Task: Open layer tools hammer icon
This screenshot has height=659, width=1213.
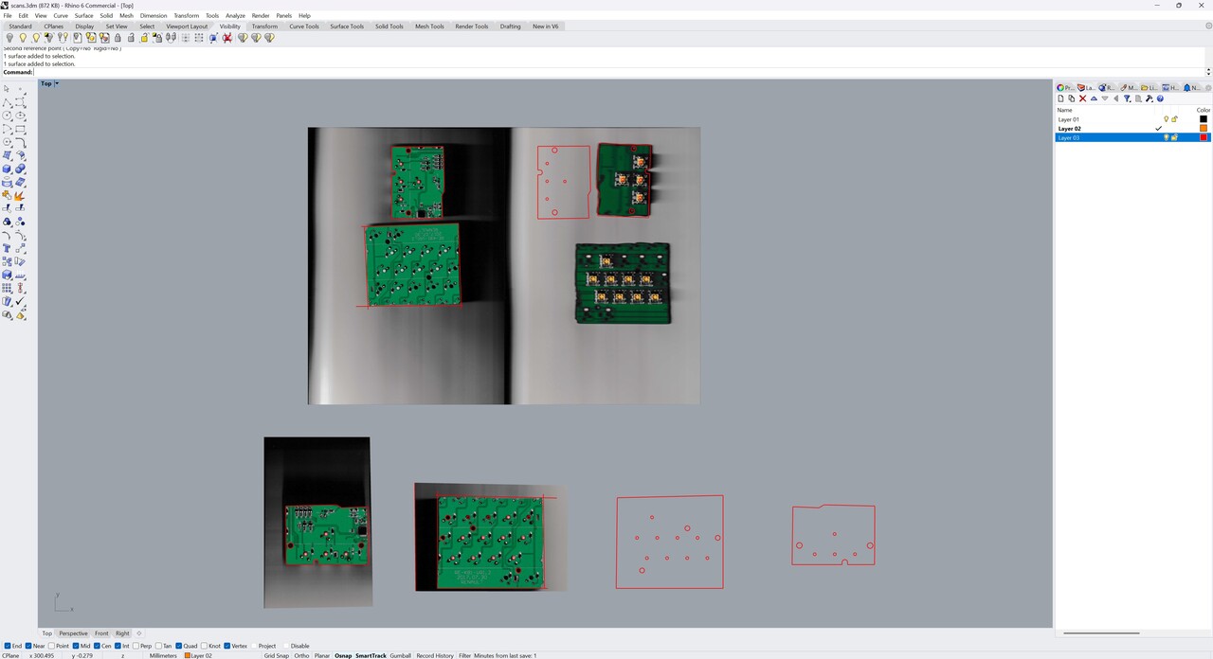Action: coord(1150,98)
